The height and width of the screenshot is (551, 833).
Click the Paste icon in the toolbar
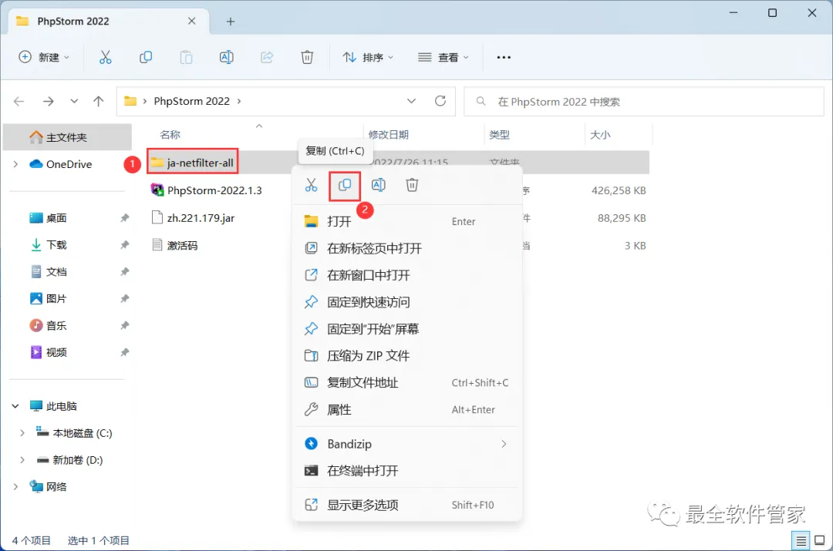pyautogui.click(x=186, y=57)
